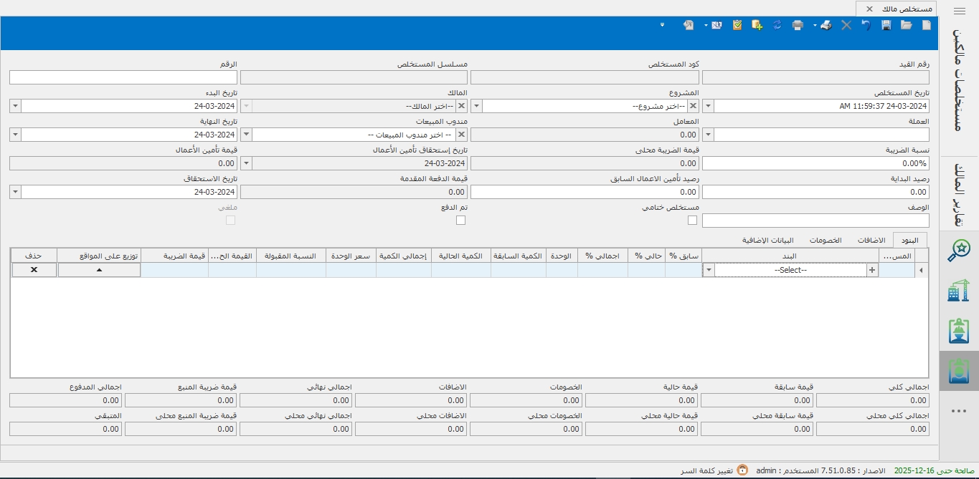This screenshot has height=479, width=979.
Task: Click the blue undo arrow icon
Action: pyautogui.click(x=866, y=25)
